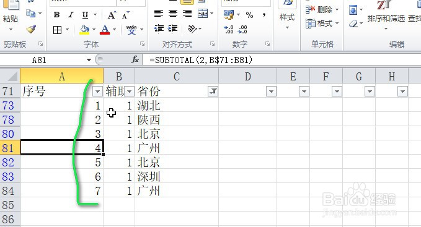The image size is (421, 227).
Task: Select column H header
Action: [x=392, y=77]
